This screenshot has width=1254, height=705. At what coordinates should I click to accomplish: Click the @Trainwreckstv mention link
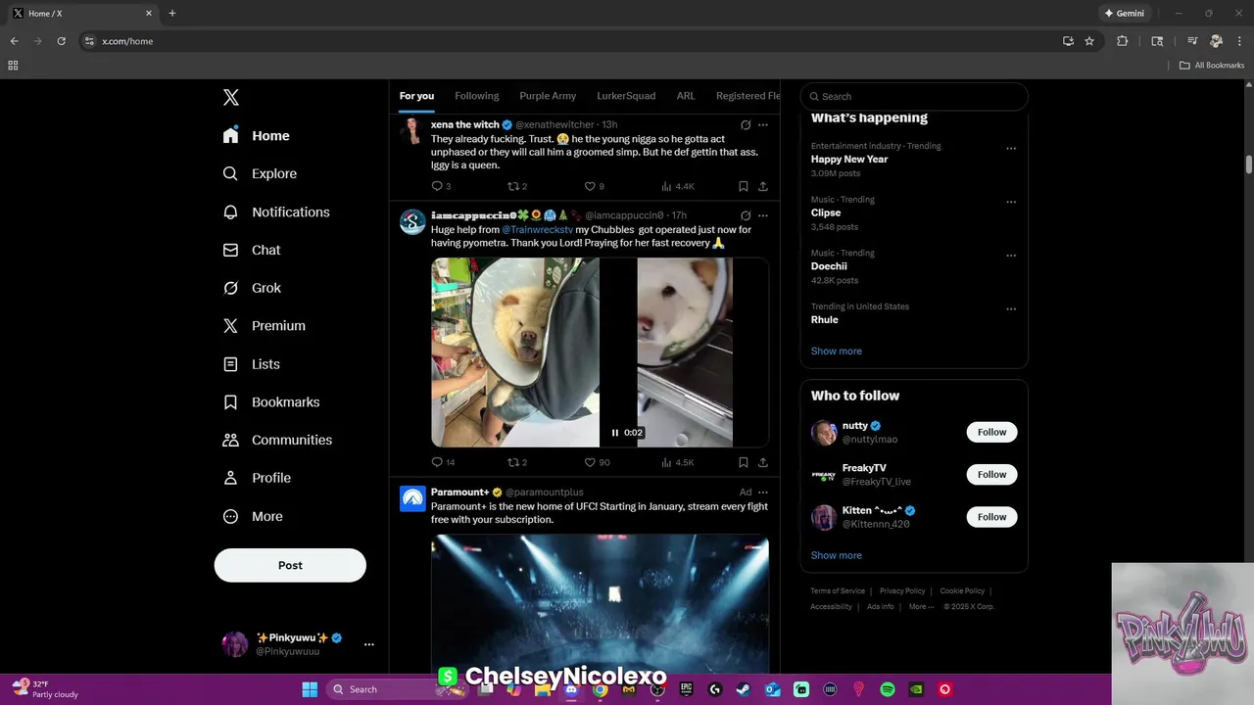coord(538,229)
